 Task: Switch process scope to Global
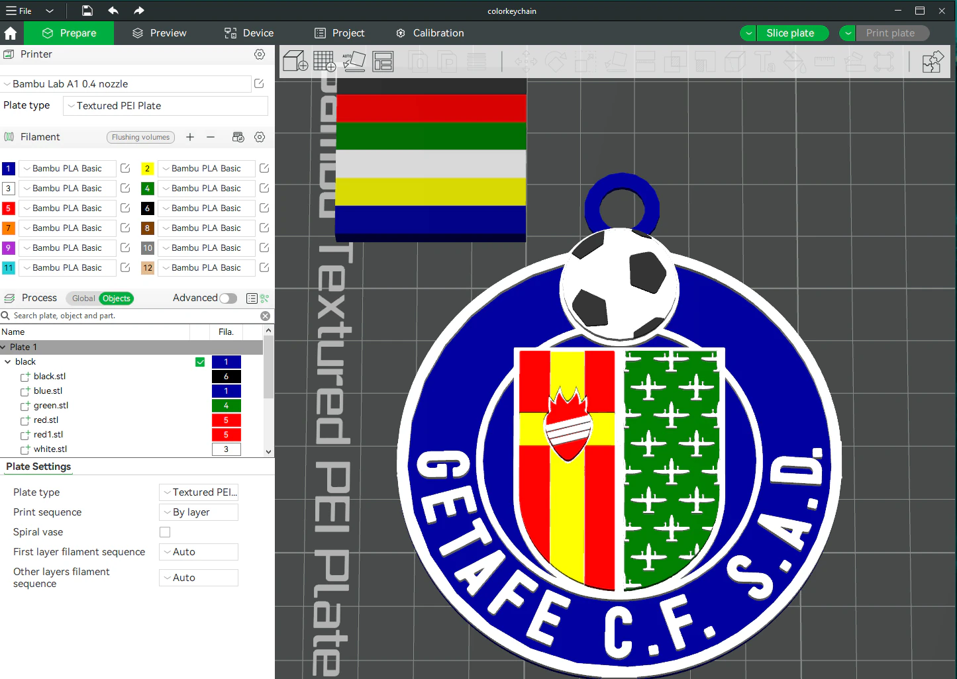click(83, 298)
